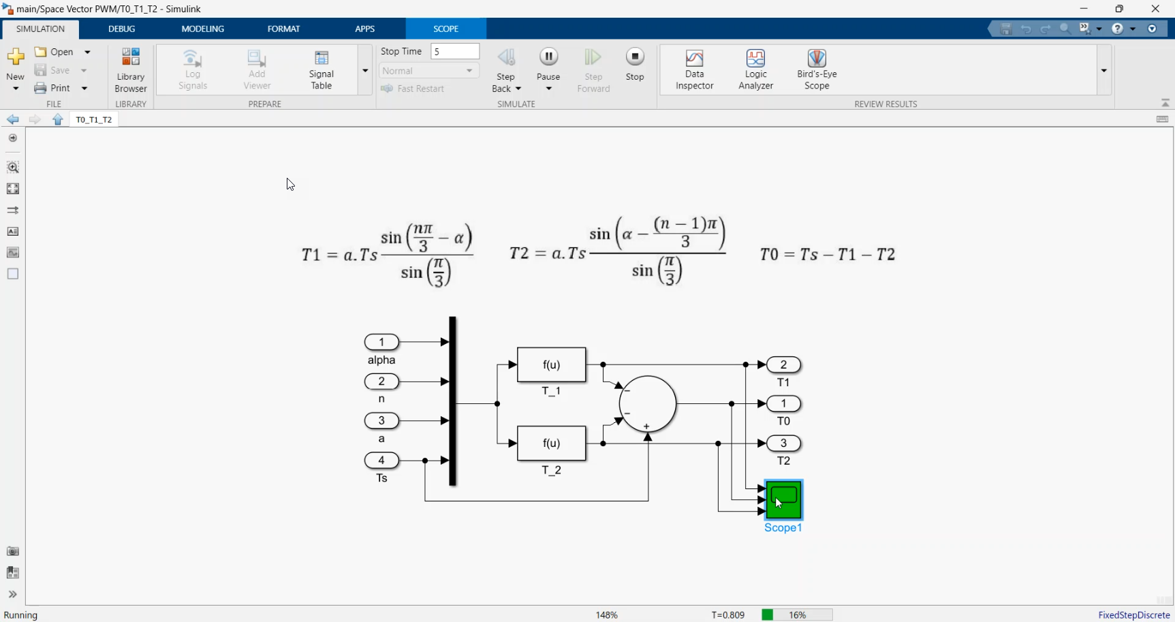Switch to the APPS tab
Screen dimensions: 1175x622
pyautogui.click(x=365, y=29)
